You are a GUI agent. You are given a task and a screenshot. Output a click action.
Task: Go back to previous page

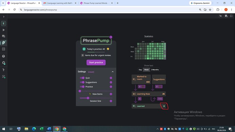(x=4, y=10)
